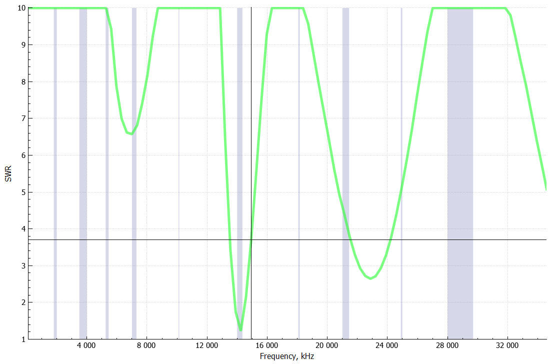Click the "16 000" frequency tick label

tap(267, 346)
